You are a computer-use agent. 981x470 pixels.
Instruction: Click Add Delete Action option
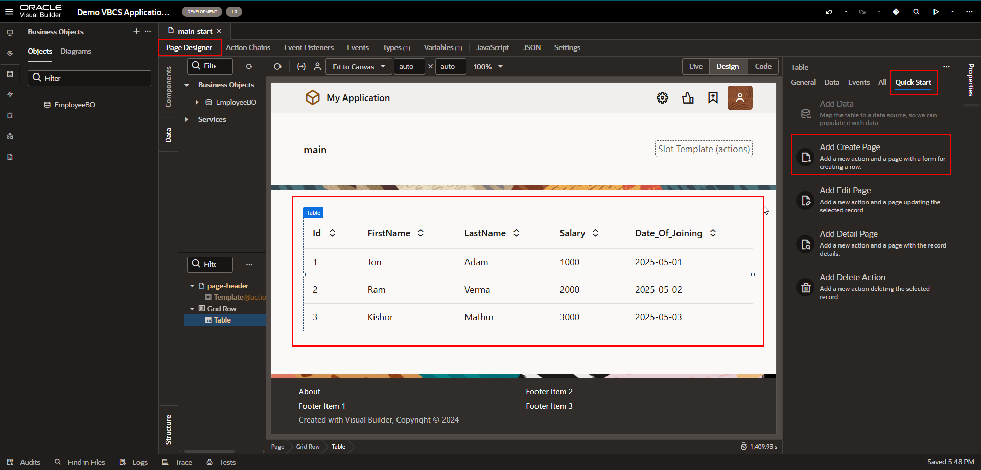[x=871, y=287]
